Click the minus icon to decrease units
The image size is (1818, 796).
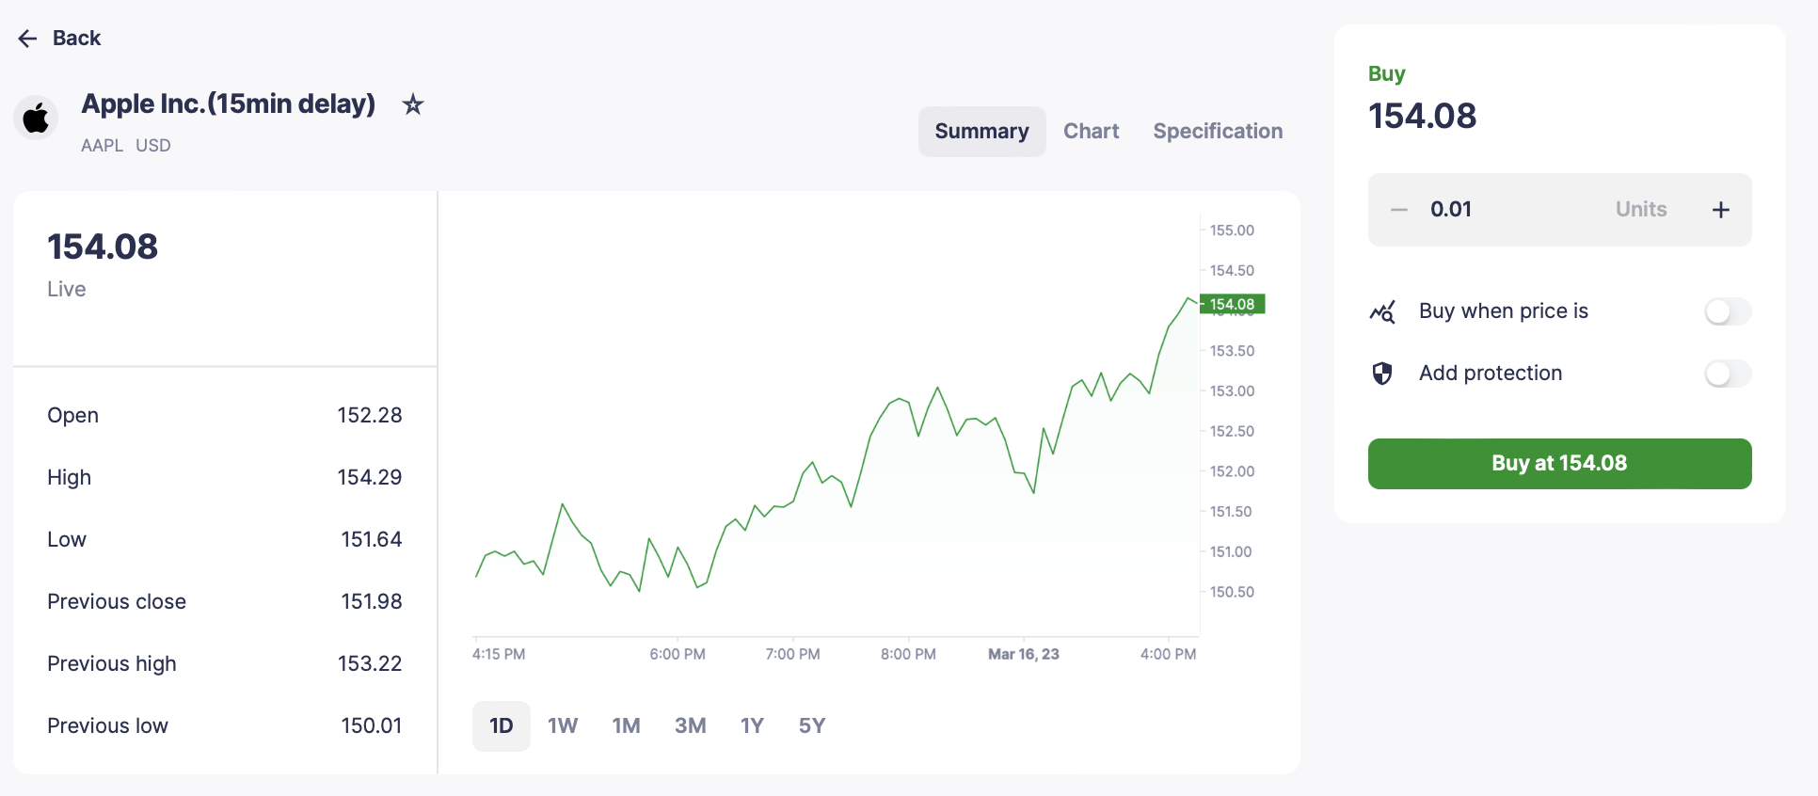1399,210
